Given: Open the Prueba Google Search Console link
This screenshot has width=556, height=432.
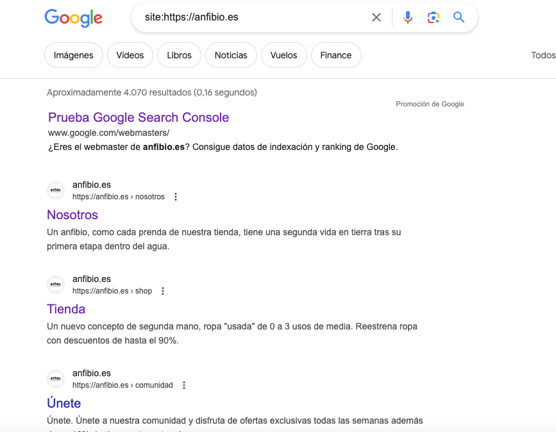Looking at the screenshot, I should (139, 117).
